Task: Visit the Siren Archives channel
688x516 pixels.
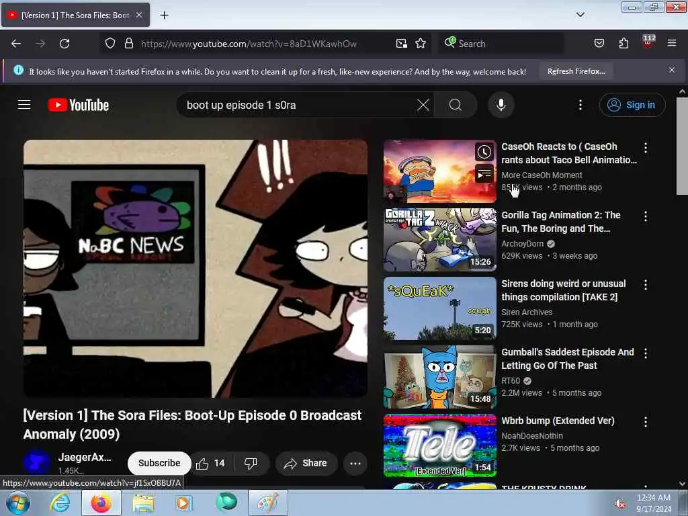Action: (x=527, y=312)
